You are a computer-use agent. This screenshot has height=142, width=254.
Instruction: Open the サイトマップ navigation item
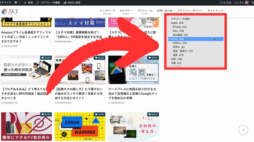[215, 11]
